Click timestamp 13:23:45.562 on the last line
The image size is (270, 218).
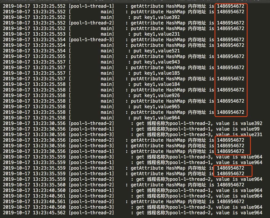[x=49, y=213]
